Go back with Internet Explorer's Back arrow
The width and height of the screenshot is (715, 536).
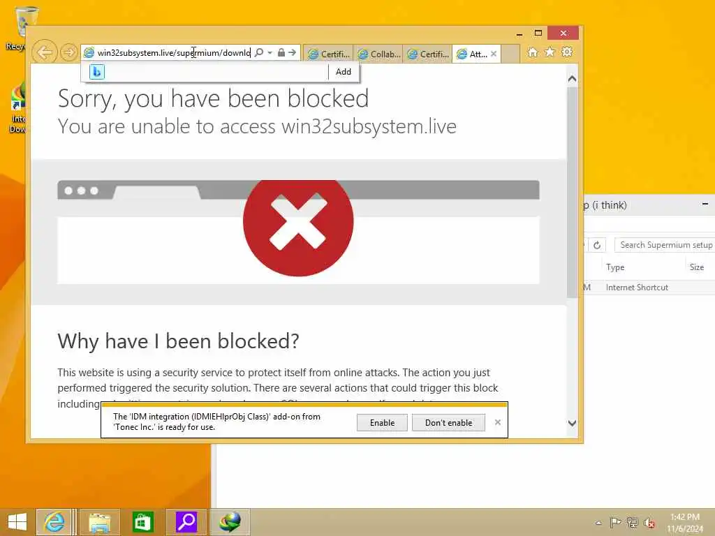tap(45, 52)
